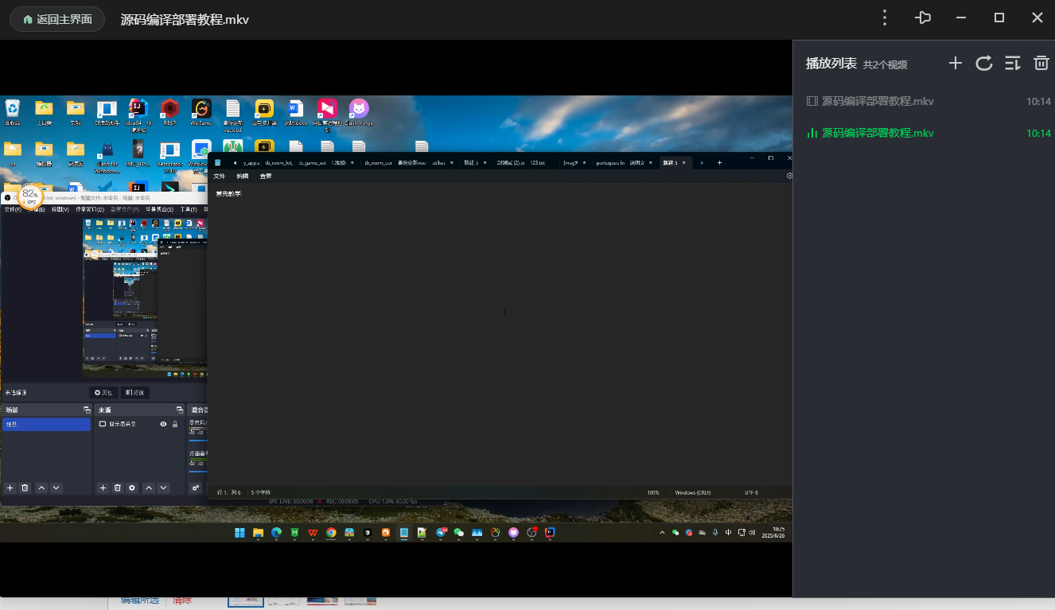
Task: Click the Chrome icon in the recorded taskbar
Action: coord(331,533)
